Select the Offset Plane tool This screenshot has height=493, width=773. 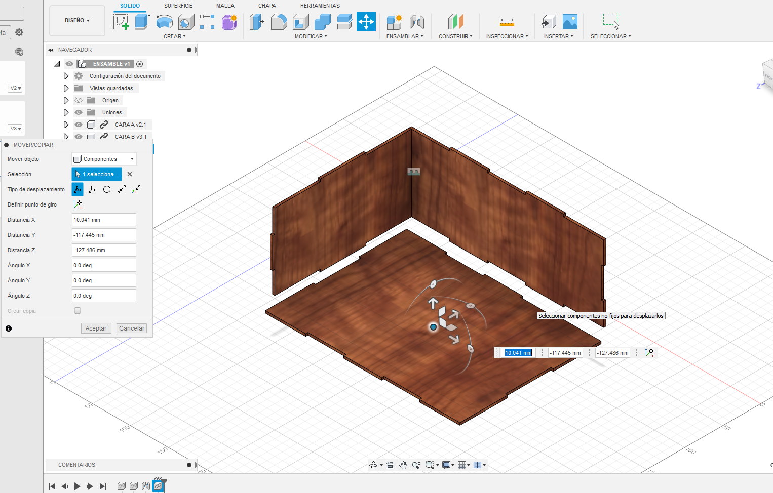[x=455, y=22]
